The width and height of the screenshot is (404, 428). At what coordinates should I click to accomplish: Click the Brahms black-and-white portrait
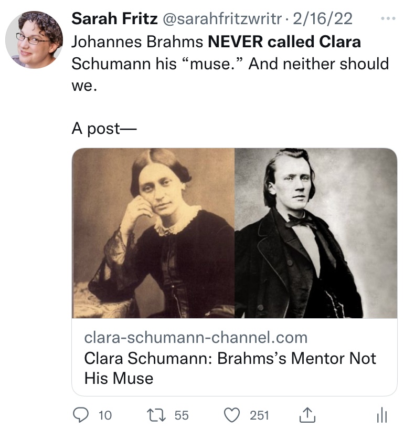pos(315,233)
